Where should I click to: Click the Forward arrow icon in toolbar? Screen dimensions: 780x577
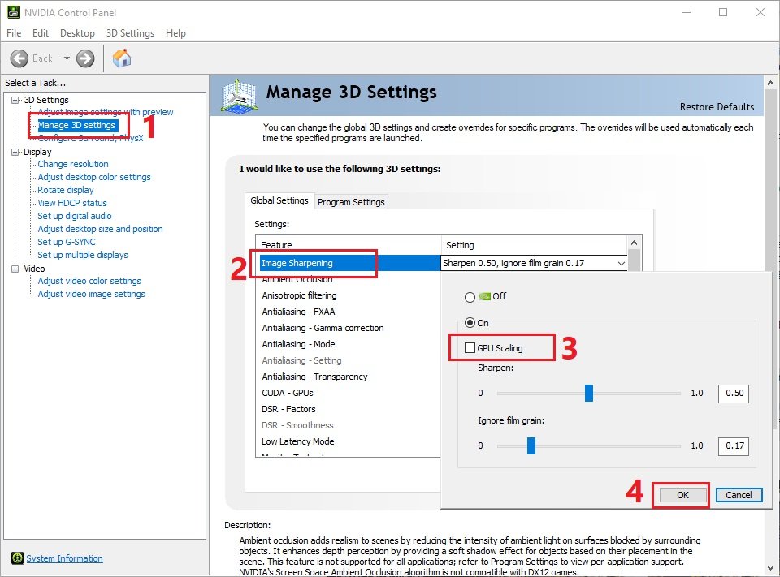pyautogui.click(x=85, y=58)
